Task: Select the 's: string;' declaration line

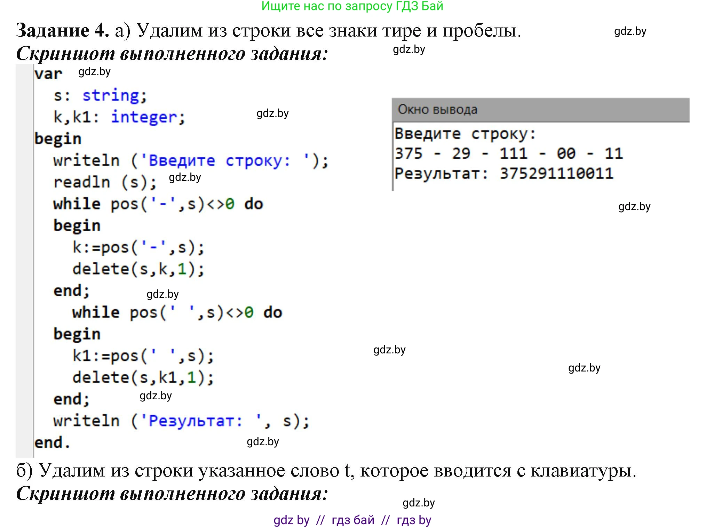Action: pos(100,95)
